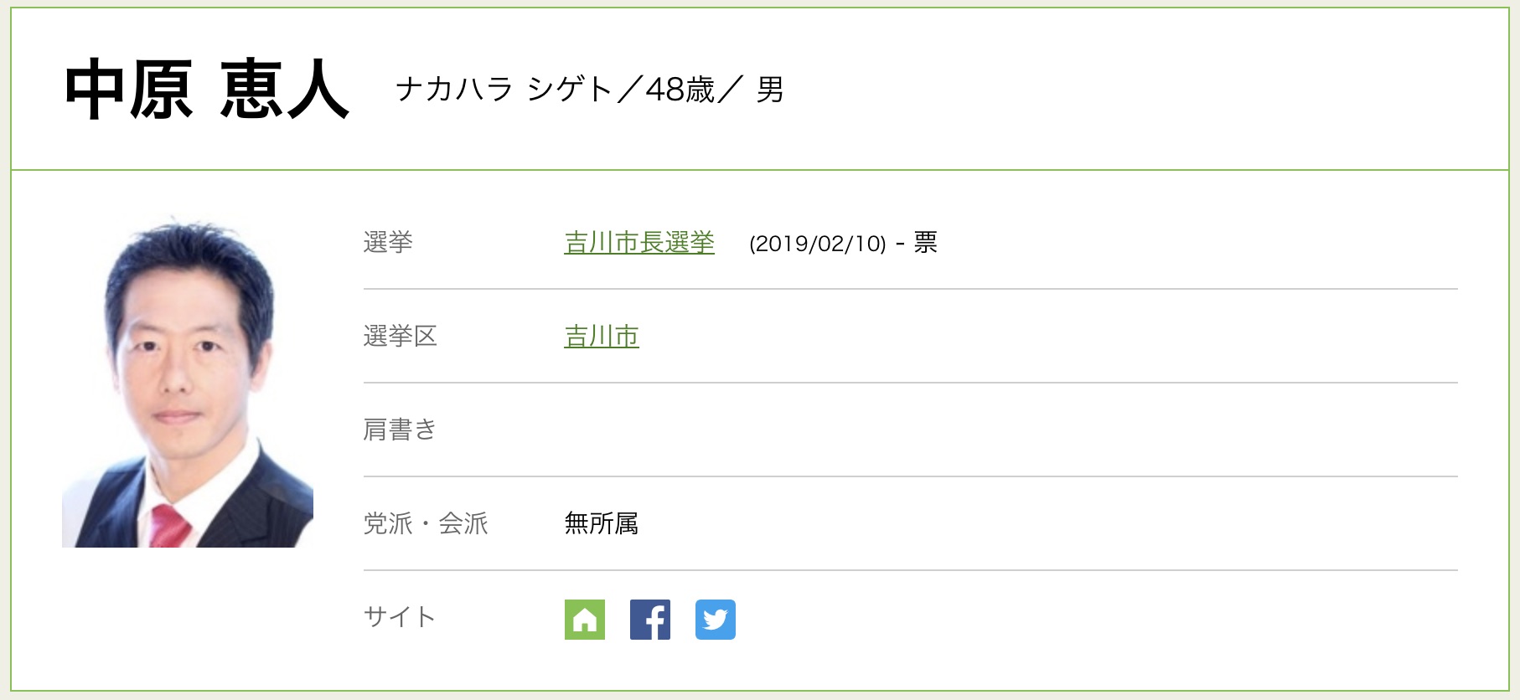Click the 選挙 row label

[x=388, y=243]
